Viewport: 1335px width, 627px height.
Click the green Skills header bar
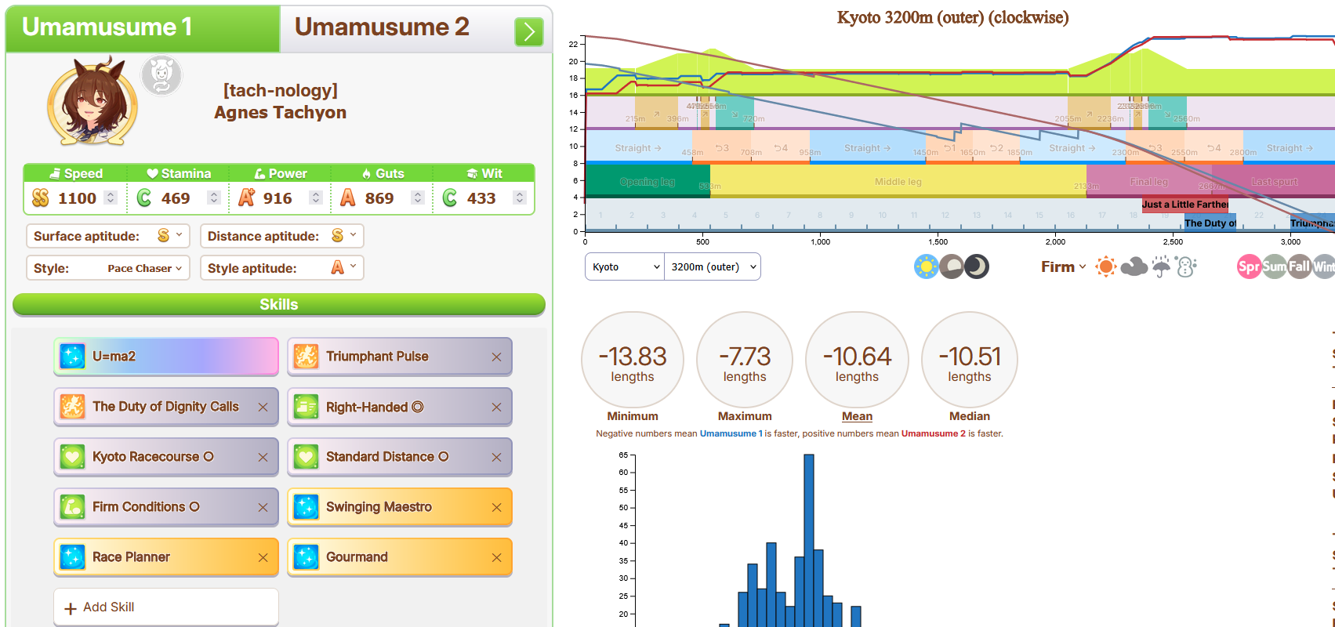pyautogui.click(x=279, y=305)
